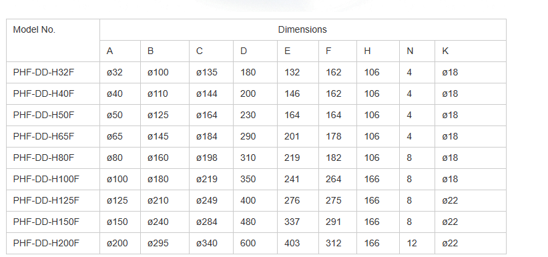Select column K header cell

[x=471, y=51]
